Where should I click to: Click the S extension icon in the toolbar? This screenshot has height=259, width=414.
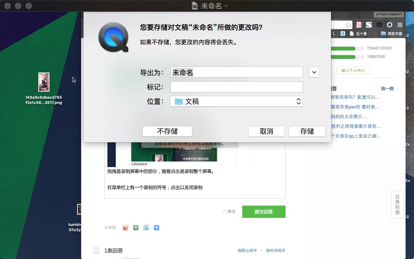[x=369, y=25]
